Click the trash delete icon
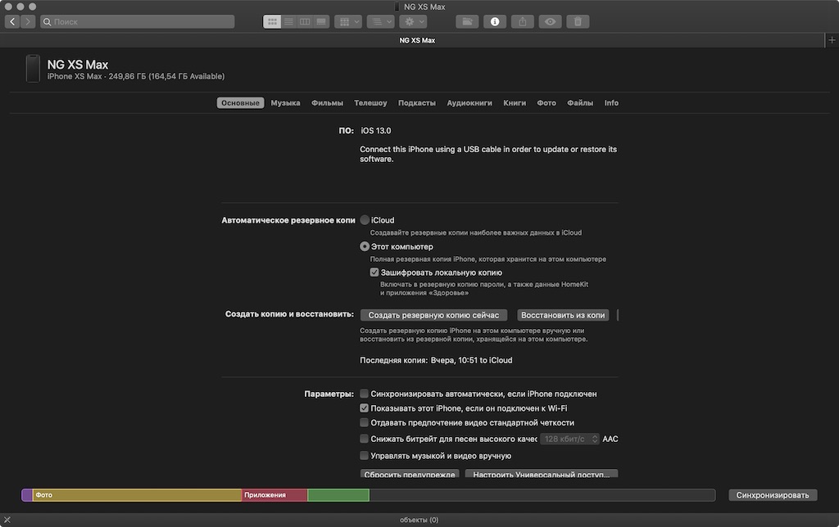Image resolution: width=839 pixels, height=527 pixels. pyautogui.click(x=578, y=21)
